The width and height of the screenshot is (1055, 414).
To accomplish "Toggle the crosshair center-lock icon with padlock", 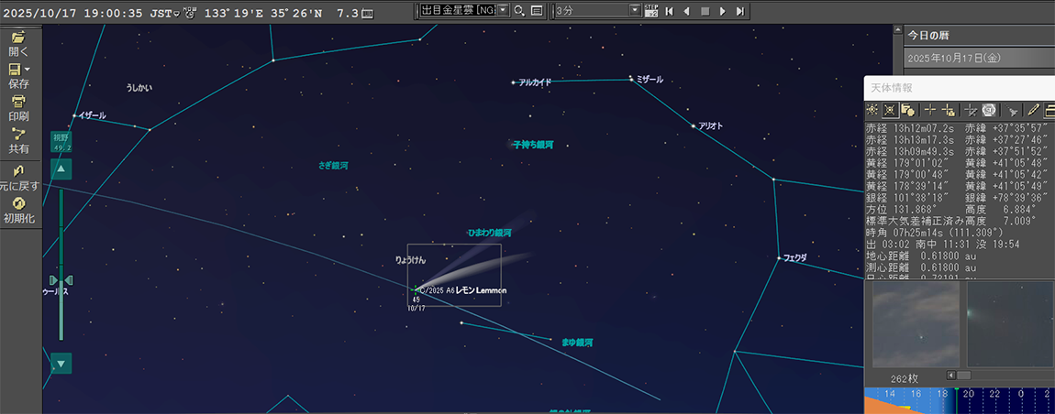I will (x=949, y=110).
